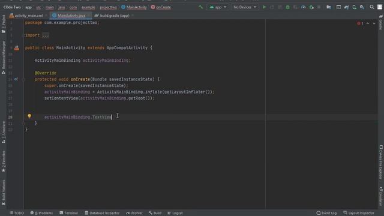384x216 pixels.
Task: Click the green Run app button
Action: coord(264,7)
